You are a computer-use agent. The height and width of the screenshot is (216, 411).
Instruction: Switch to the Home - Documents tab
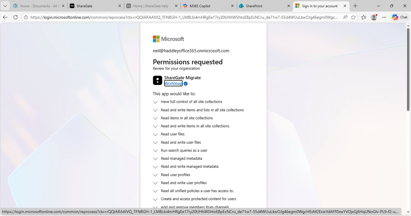tap(39, 6)
